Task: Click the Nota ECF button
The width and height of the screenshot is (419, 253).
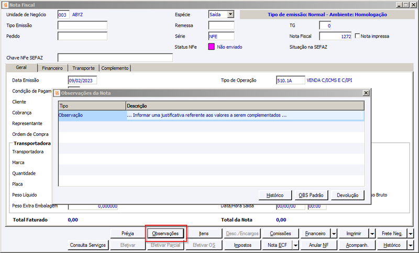Action: pyautogui.click(x=278, y=245)
